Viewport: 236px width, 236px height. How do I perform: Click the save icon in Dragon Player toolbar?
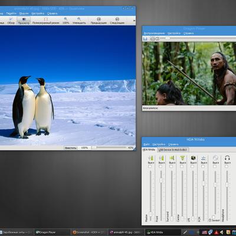click(x=145, y=39)
